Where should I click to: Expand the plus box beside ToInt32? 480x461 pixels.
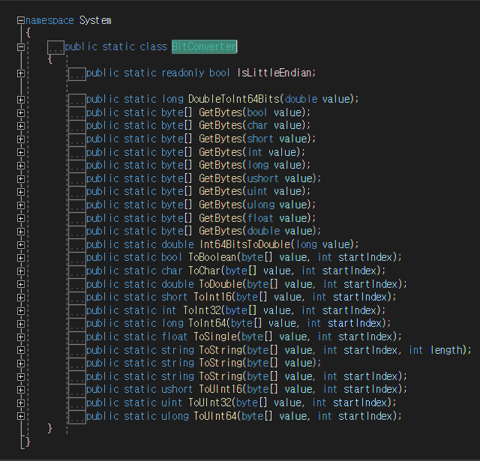point(21,311)
